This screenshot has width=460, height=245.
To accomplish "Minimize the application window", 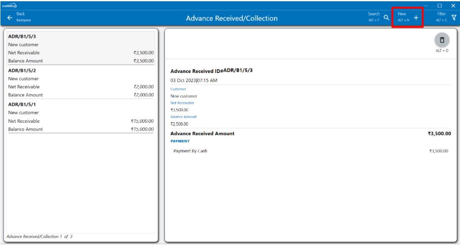I will click(426, 5).
